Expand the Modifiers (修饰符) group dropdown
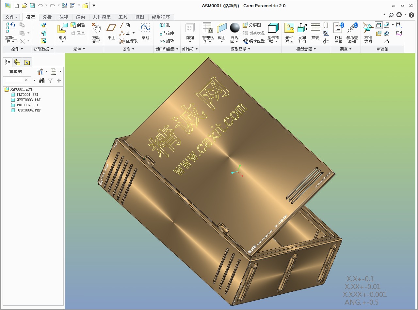The image size is (418, 310). (x=190, y=49)
